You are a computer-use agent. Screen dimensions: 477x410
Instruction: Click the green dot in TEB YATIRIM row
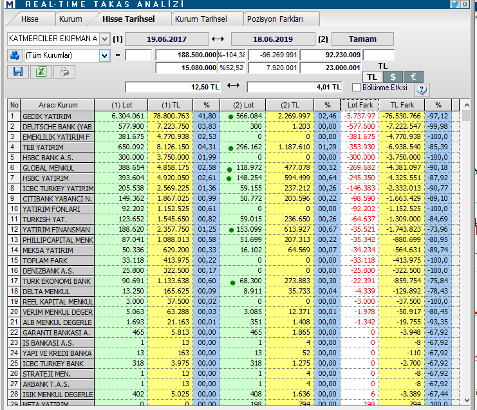pyautogui.click(x=230, y=149)
